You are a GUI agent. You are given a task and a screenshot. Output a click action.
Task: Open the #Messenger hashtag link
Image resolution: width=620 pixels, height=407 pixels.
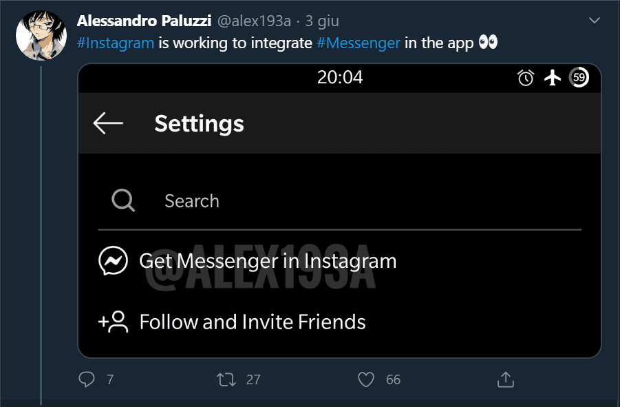coord(359,43)
